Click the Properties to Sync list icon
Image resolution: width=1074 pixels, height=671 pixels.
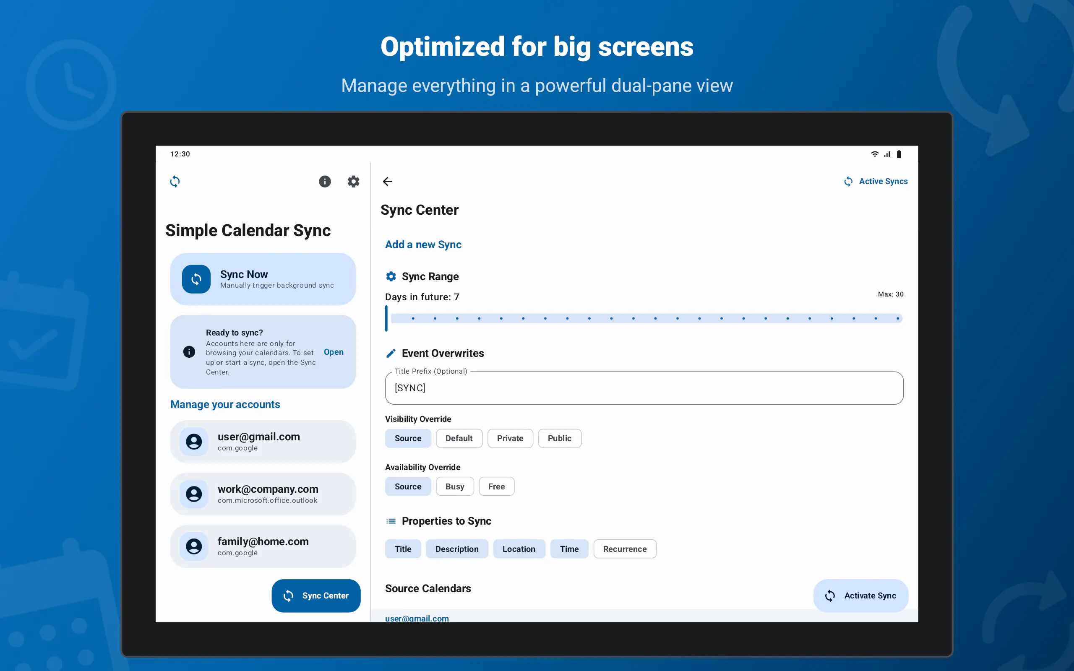click(391, 521)
